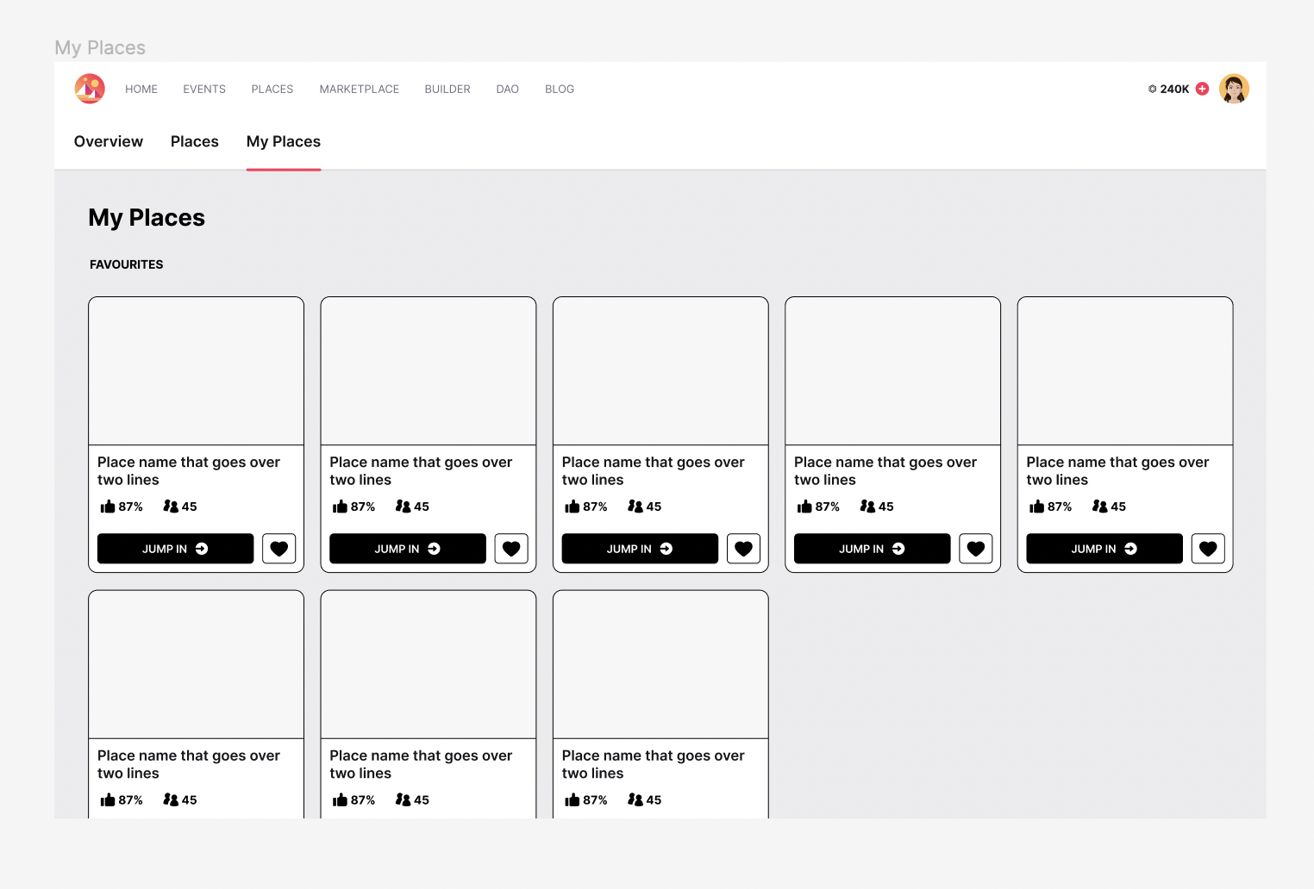Click JUMP IN on the fourth place card
Screen dimensions: 1314x889
click(871, 549)
